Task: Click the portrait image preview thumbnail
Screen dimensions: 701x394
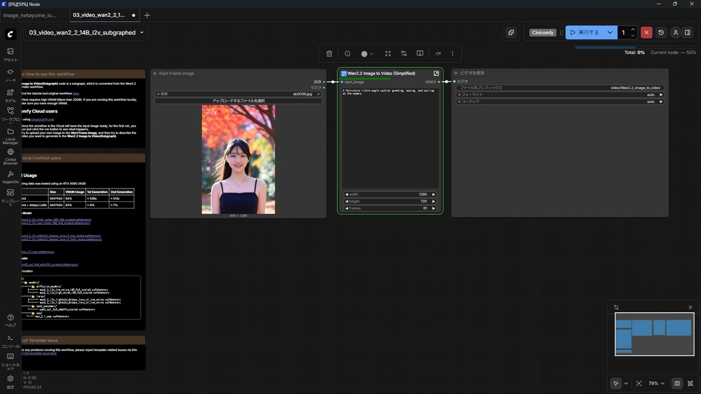Action: pos(238,159)
